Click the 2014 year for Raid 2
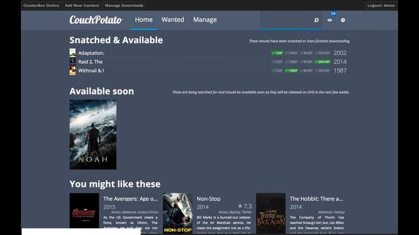 [x=340, y=62]
